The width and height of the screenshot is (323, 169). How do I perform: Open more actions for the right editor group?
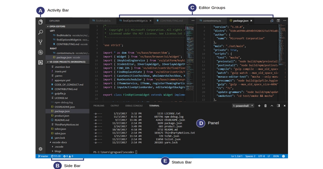coord(285,21)
